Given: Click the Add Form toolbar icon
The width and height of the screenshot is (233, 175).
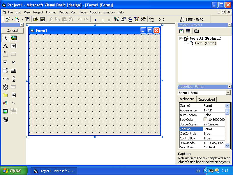Looking at the screenshot, I should (17, 19).
